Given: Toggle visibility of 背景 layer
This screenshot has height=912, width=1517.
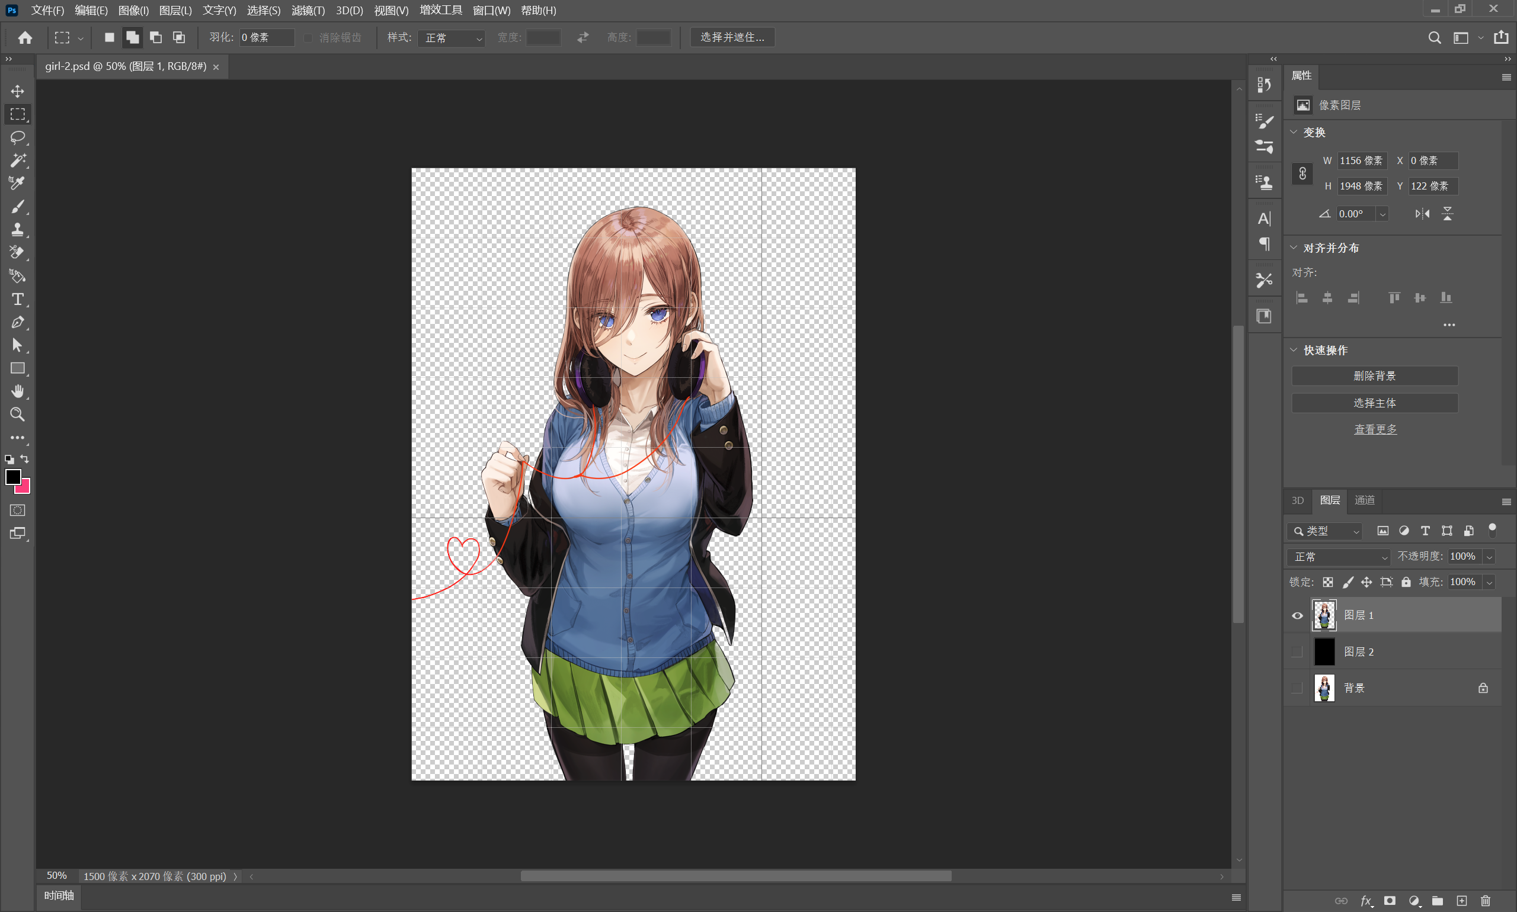Looking at the screenshot, I should tap(1296, 687).
